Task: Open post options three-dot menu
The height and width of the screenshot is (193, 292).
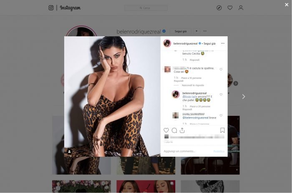Action: (223, 43)
